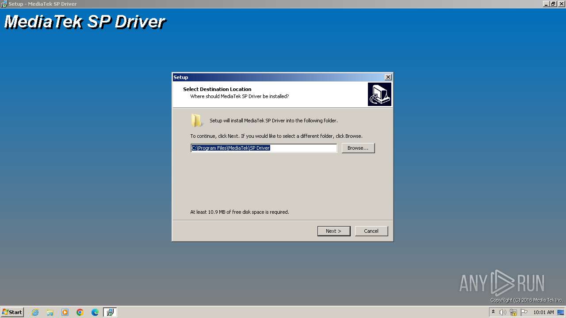Restore down the Setup background window
The width and height of the screenshot is (566, 318).
coord(553,4)
